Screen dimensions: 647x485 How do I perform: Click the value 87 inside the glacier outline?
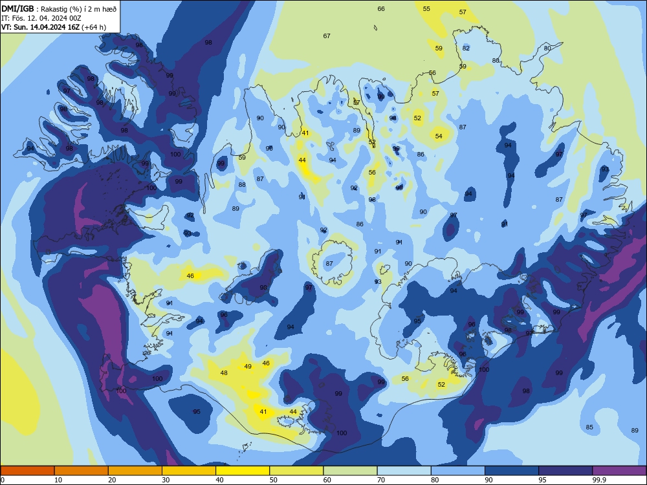tap(329, 264)
